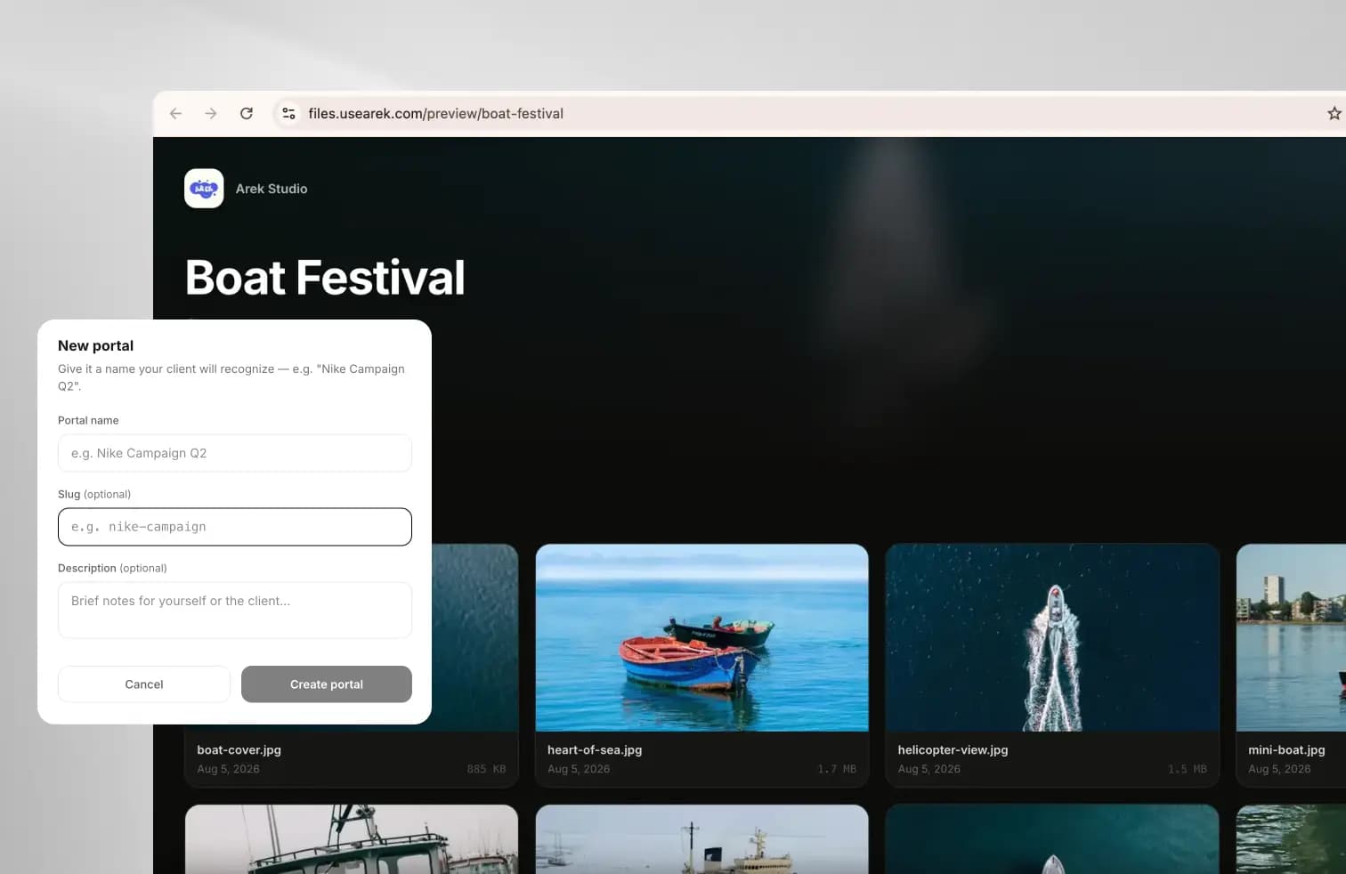Screen dimensions: 1346x874
Task: Bookmark this page with the star icon
Action: [x=1334, y=114]
